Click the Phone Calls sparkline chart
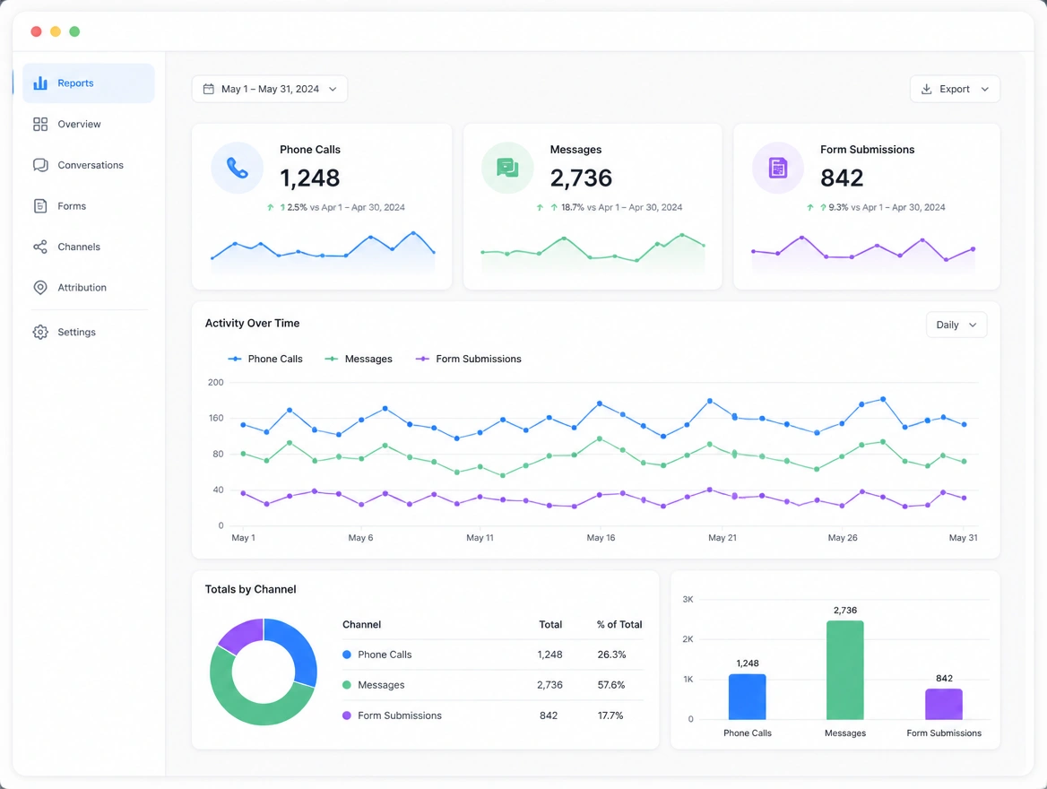Screen dimensions: 1047x789 (324, 253)
